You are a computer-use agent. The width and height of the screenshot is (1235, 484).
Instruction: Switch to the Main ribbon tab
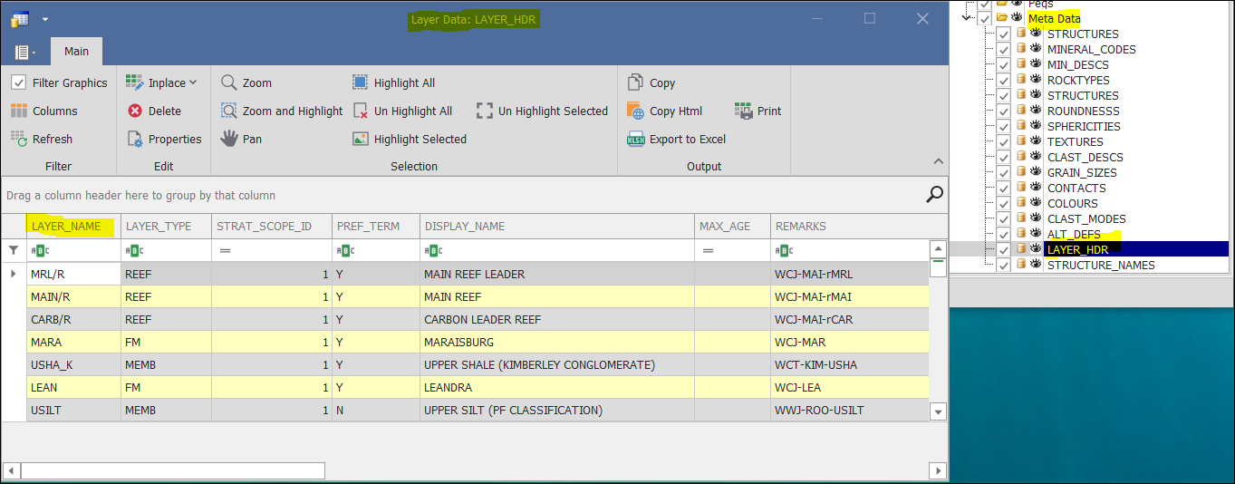(x=76, y=52)
